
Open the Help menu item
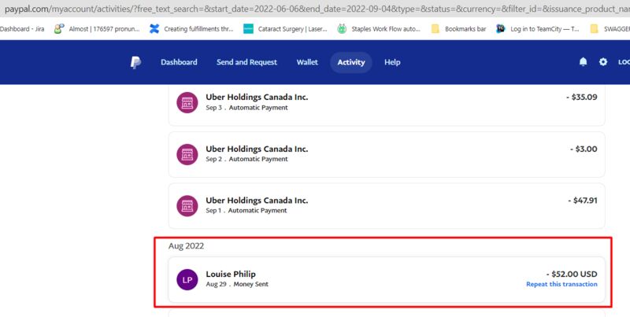tap(392, 62)
